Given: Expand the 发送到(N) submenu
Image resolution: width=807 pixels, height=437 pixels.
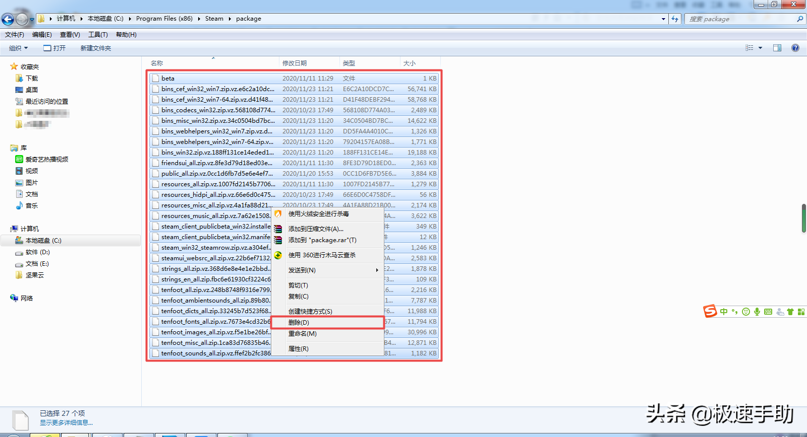Looking at the screenshot, I should click(328, 270).
